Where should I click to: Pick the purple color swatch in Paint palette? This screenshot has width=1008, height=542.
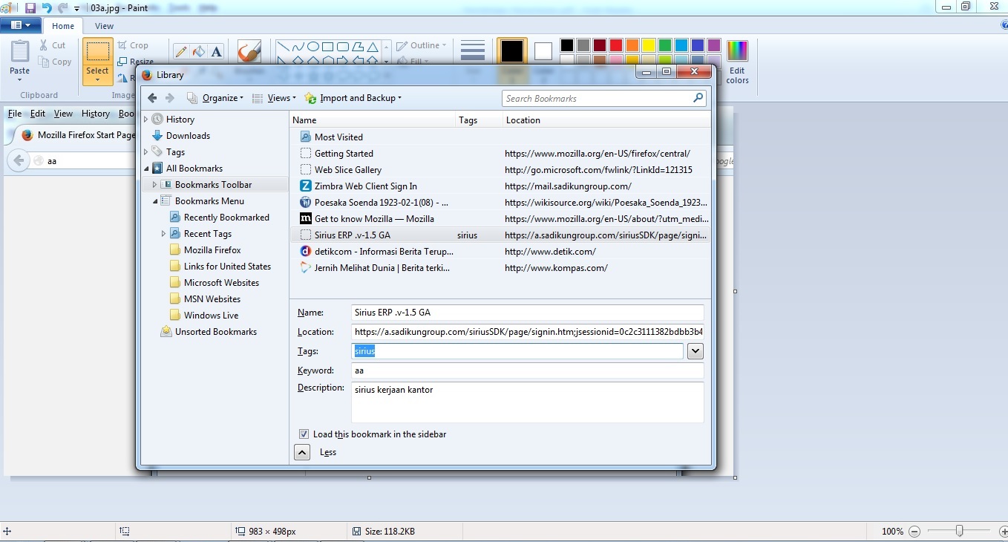click(x=714, y=45)
